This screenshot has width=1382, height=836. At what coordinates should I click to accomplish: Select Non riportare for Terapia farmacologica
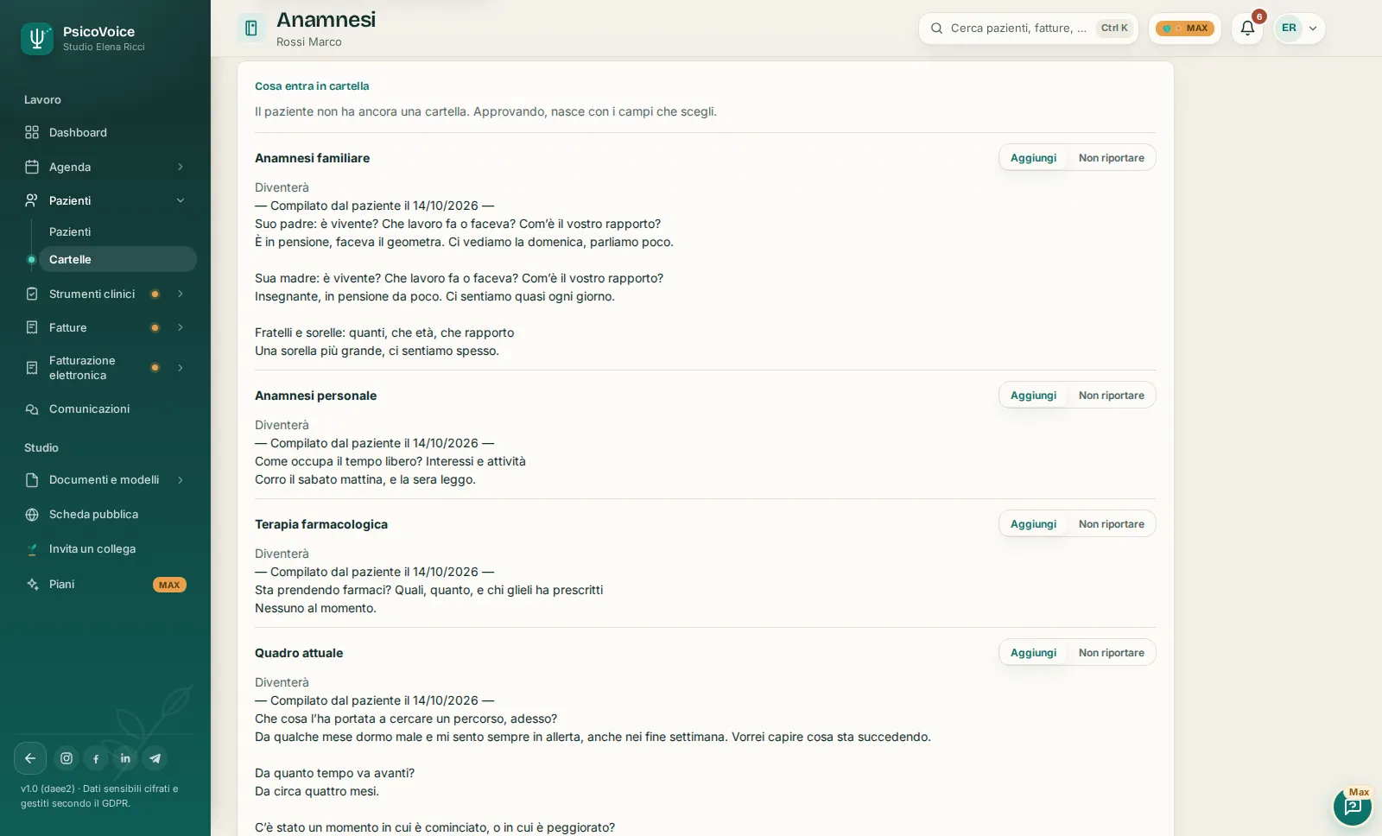pyautogui.click(x=1111, y=524)
